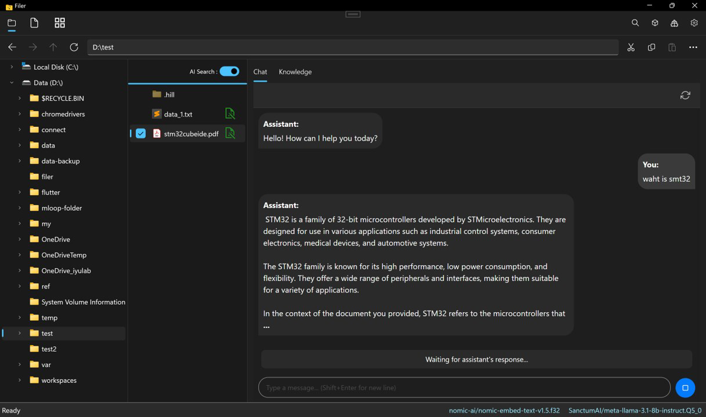Click the green document icon beside data_1.txt
The height and width of the screenshot is (417, 706).
(x=230, y=114)
